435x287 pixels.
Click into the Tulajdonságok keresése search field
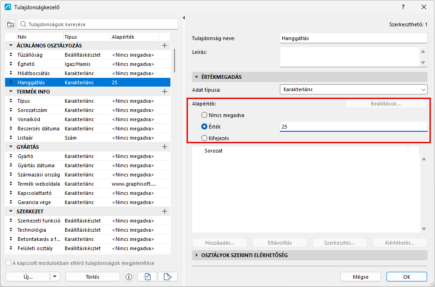click(98, 24)
